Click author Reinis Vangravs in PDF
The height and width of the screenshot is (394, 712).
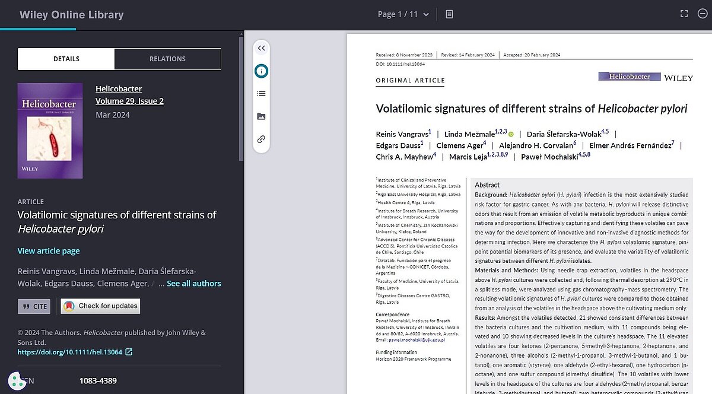[x=402, y=134]
